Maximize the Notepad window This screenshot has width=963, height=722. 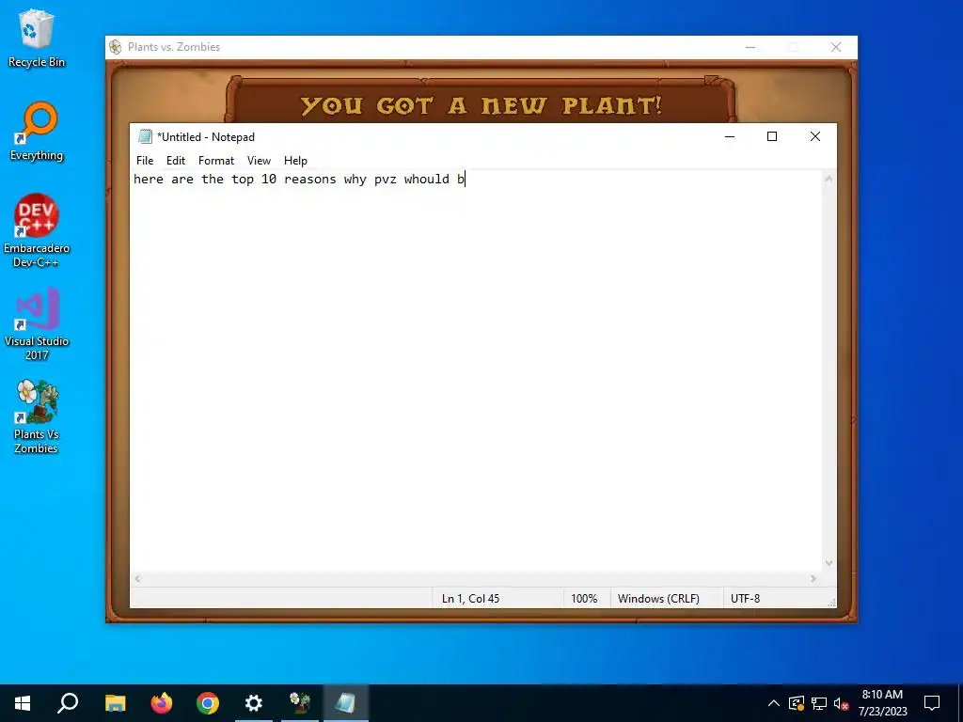(772, 136)
